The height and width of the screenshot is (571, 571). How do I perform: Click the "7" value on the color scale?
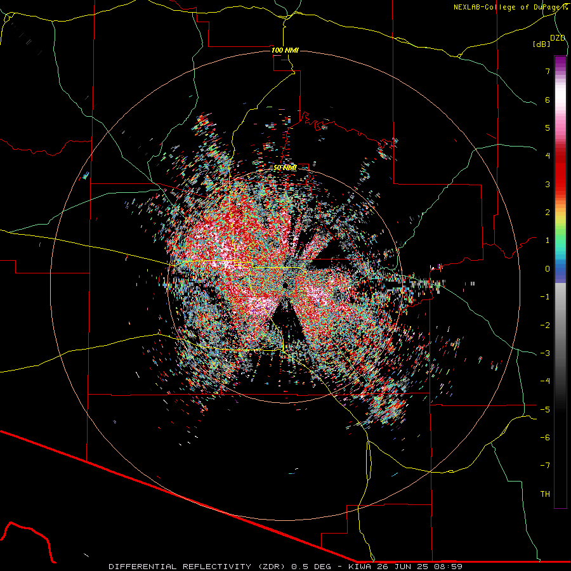click(x=548, y=71)
